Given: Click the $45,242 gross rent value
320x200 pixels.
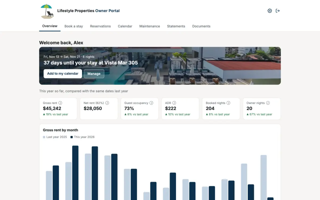Looking at the screenshot, I should (52, 109).
